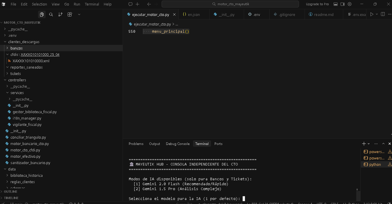This screenshot has width=392, height=204.
Task: Open the Selection menu
Action: pos(39,4)
